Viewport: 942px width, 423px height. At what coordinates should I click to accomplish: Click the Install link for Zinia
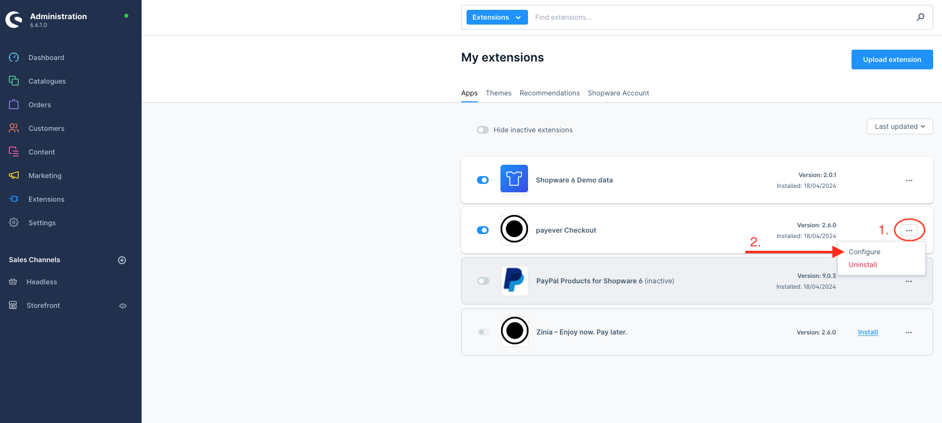(868, 332)
